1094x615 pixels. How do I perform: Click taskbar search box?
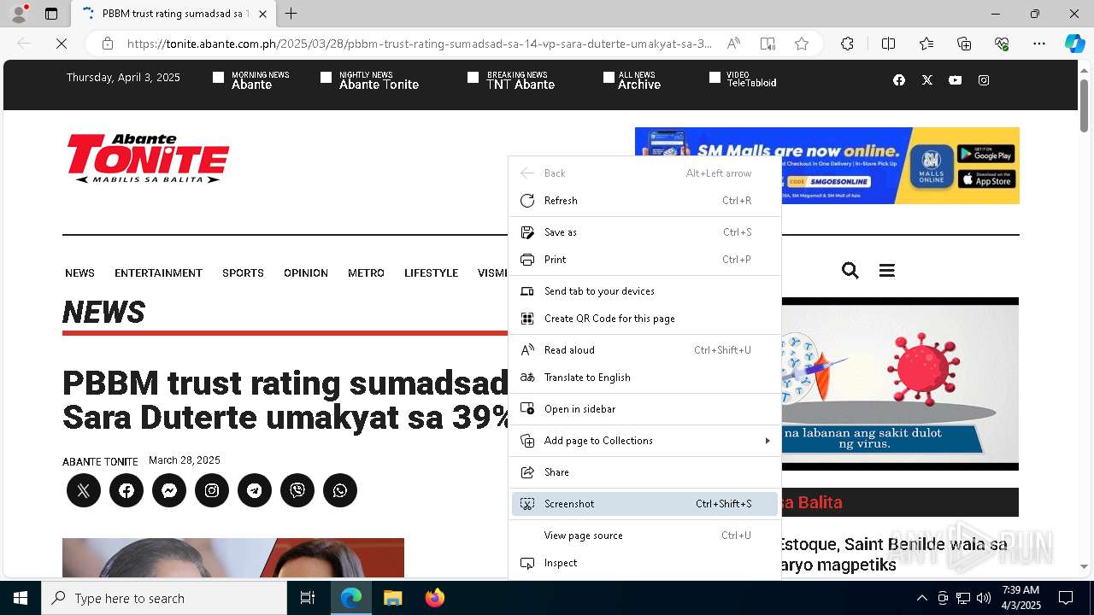point(164,598)
